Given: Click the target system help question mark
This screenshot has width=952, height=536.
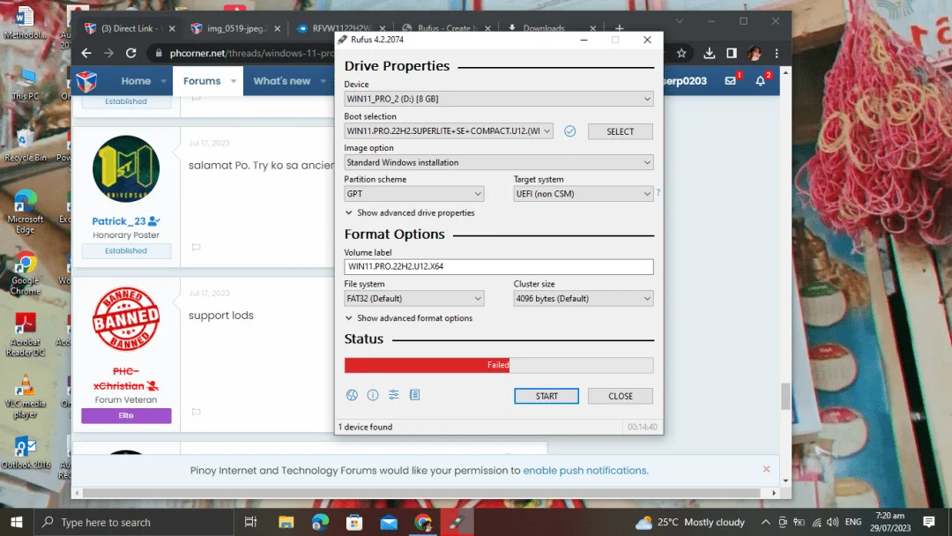Looking at the screenshot, I should tap(658, 192).
